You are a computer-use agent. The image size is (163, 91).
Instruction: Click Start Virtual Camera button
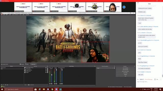tap(125, 71)
